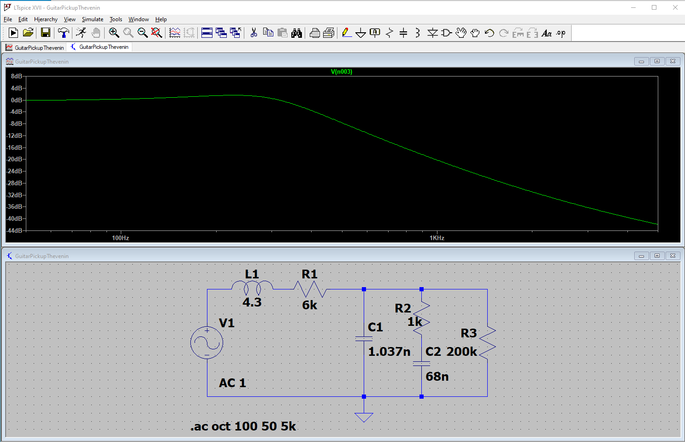Click the Label Net tool
Screen dimensions: 685x442
coord(375,33)
